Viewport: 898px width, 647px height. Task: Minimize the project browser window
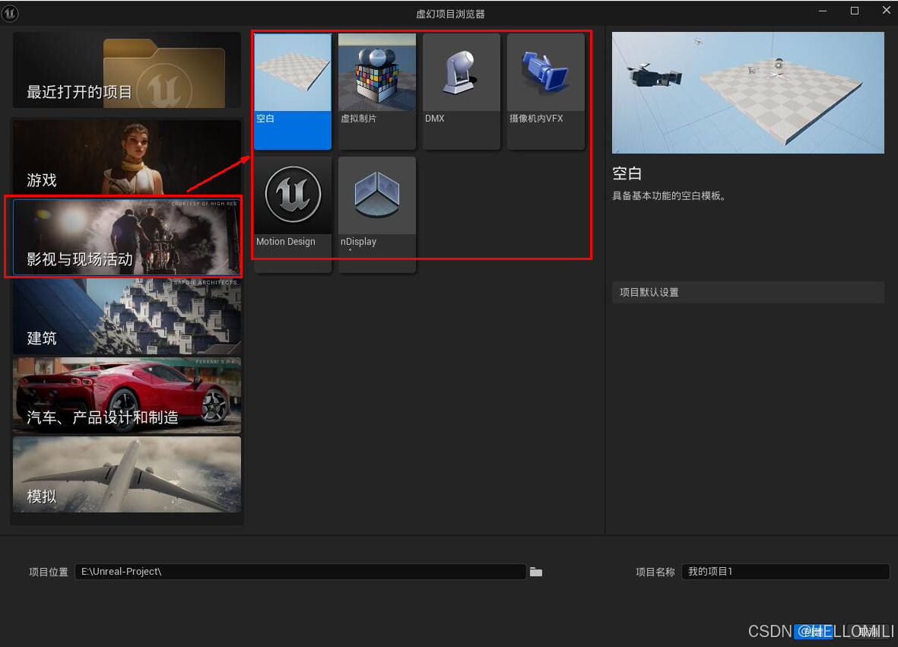[x=823, y=11]
